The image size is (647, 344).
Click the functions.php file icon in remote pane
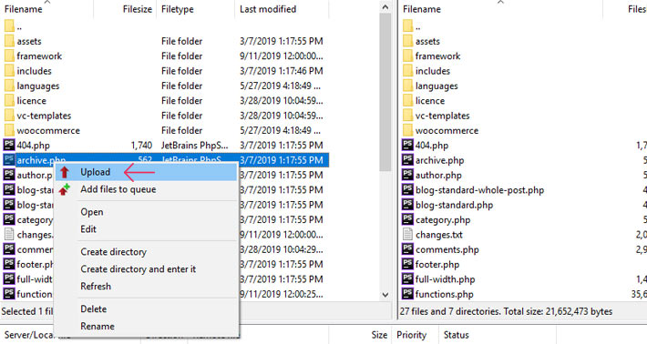click(x=407, y=294)
